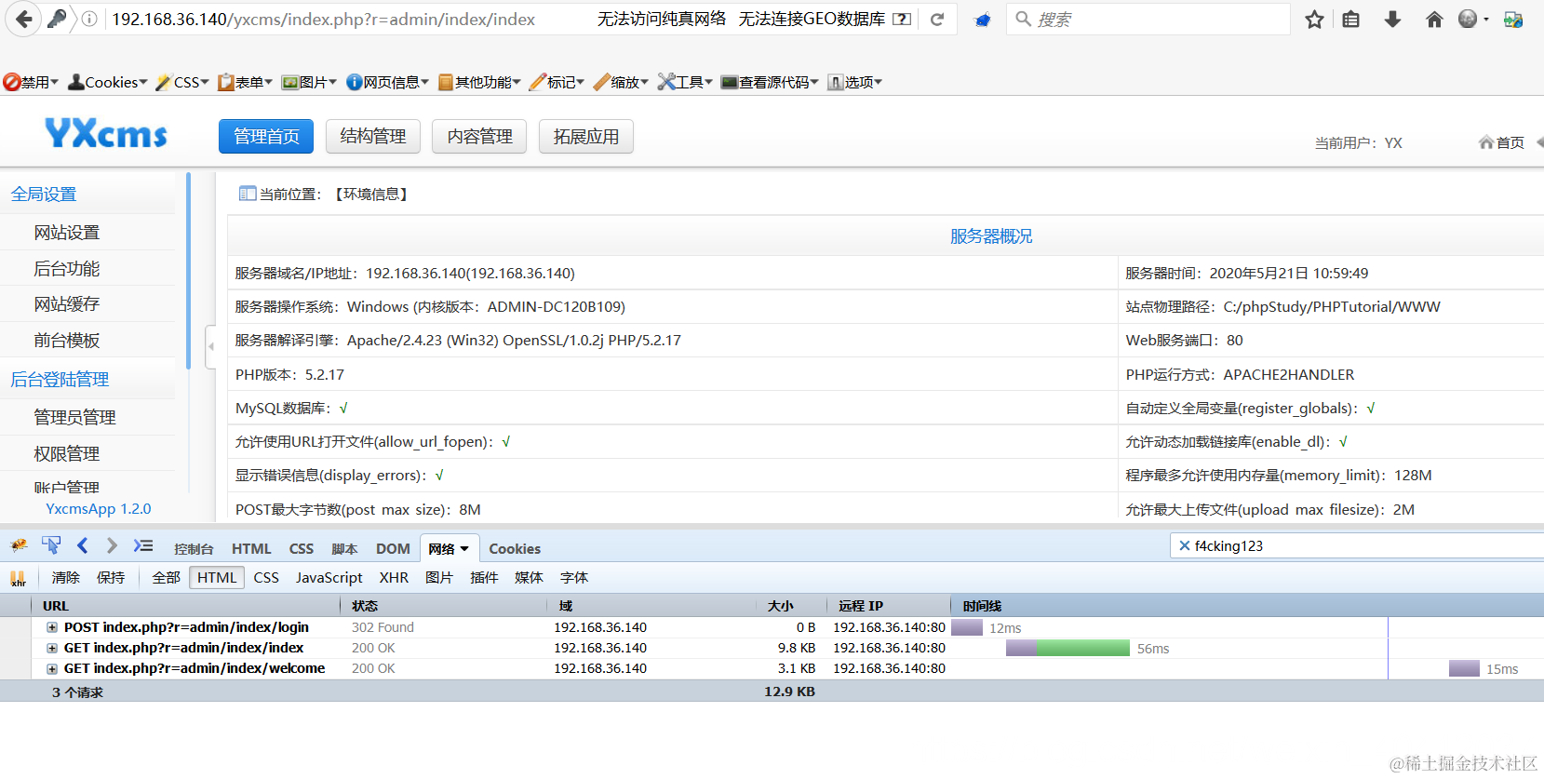Image resolution: width=1544 pixels, height=779 pixels.
Task: Open the 标记 (Outline) dropdown
Action: (557, 82)
